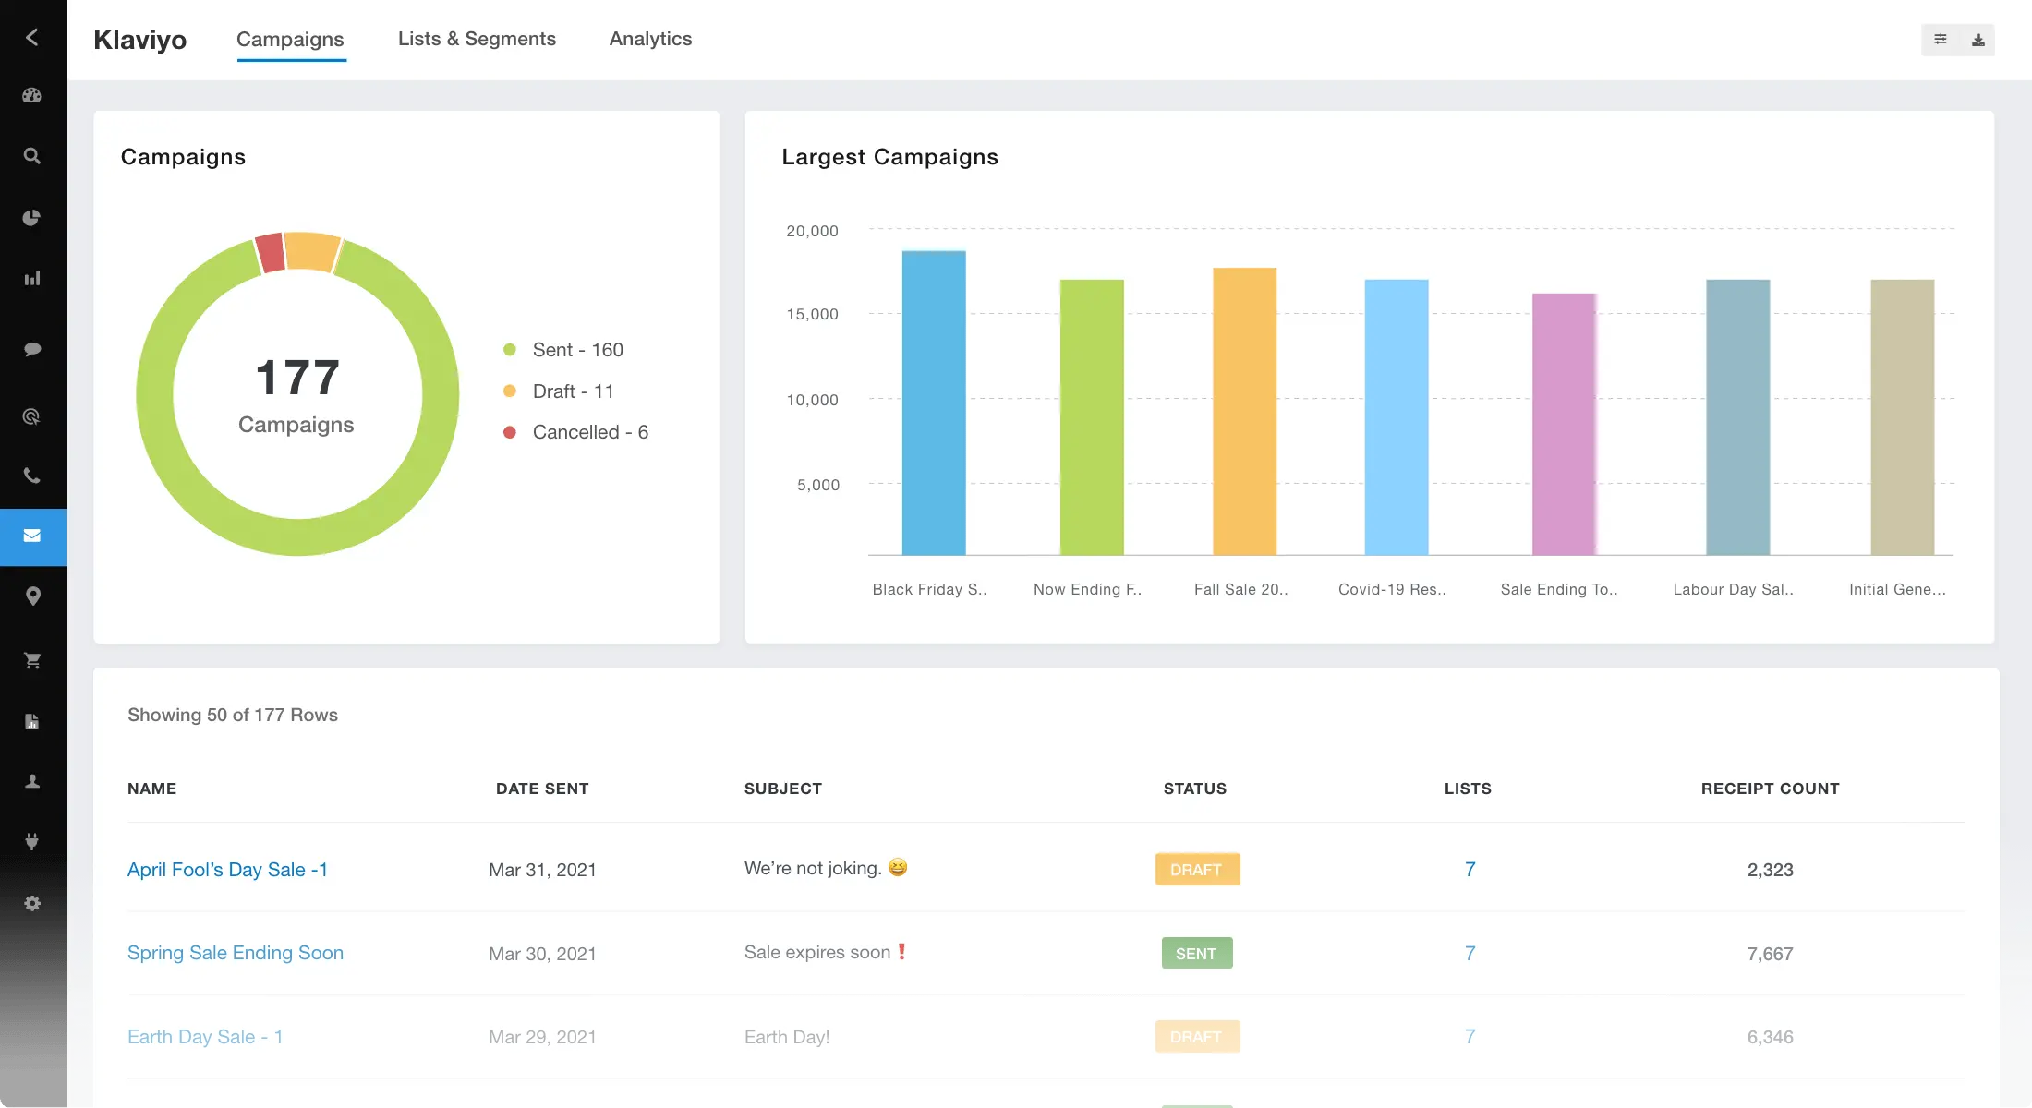This screenshot has width=2032, height=1108.
Task: Switch to the Lists & Segments tab
Action: pos(477,39)
